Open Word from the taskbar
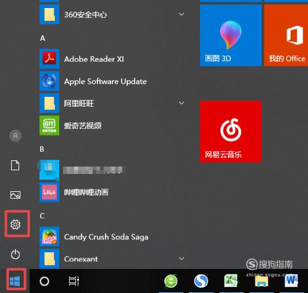The image size is (308, 293). [x=291, y=281]
